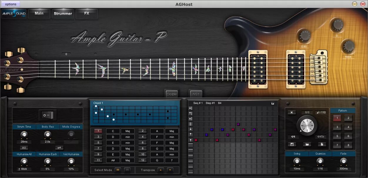368x178 pixels.
Task: Toggle the strummer power rocker switch
Action: click(48, 115)
